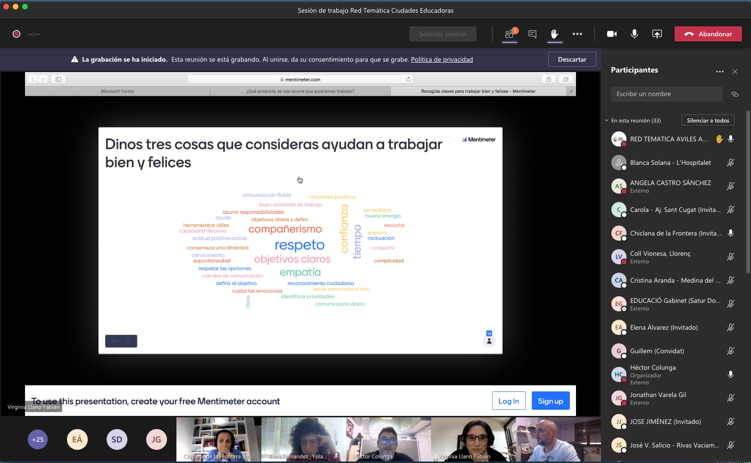Mute Héctor Colunga's microphone in list
751x463 pixels.
(730, 374)
